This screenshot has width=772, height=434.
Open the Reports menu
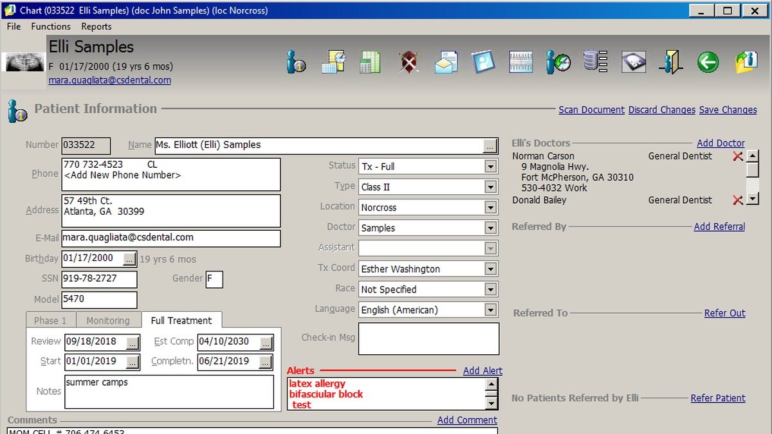(x=96, y=26)
